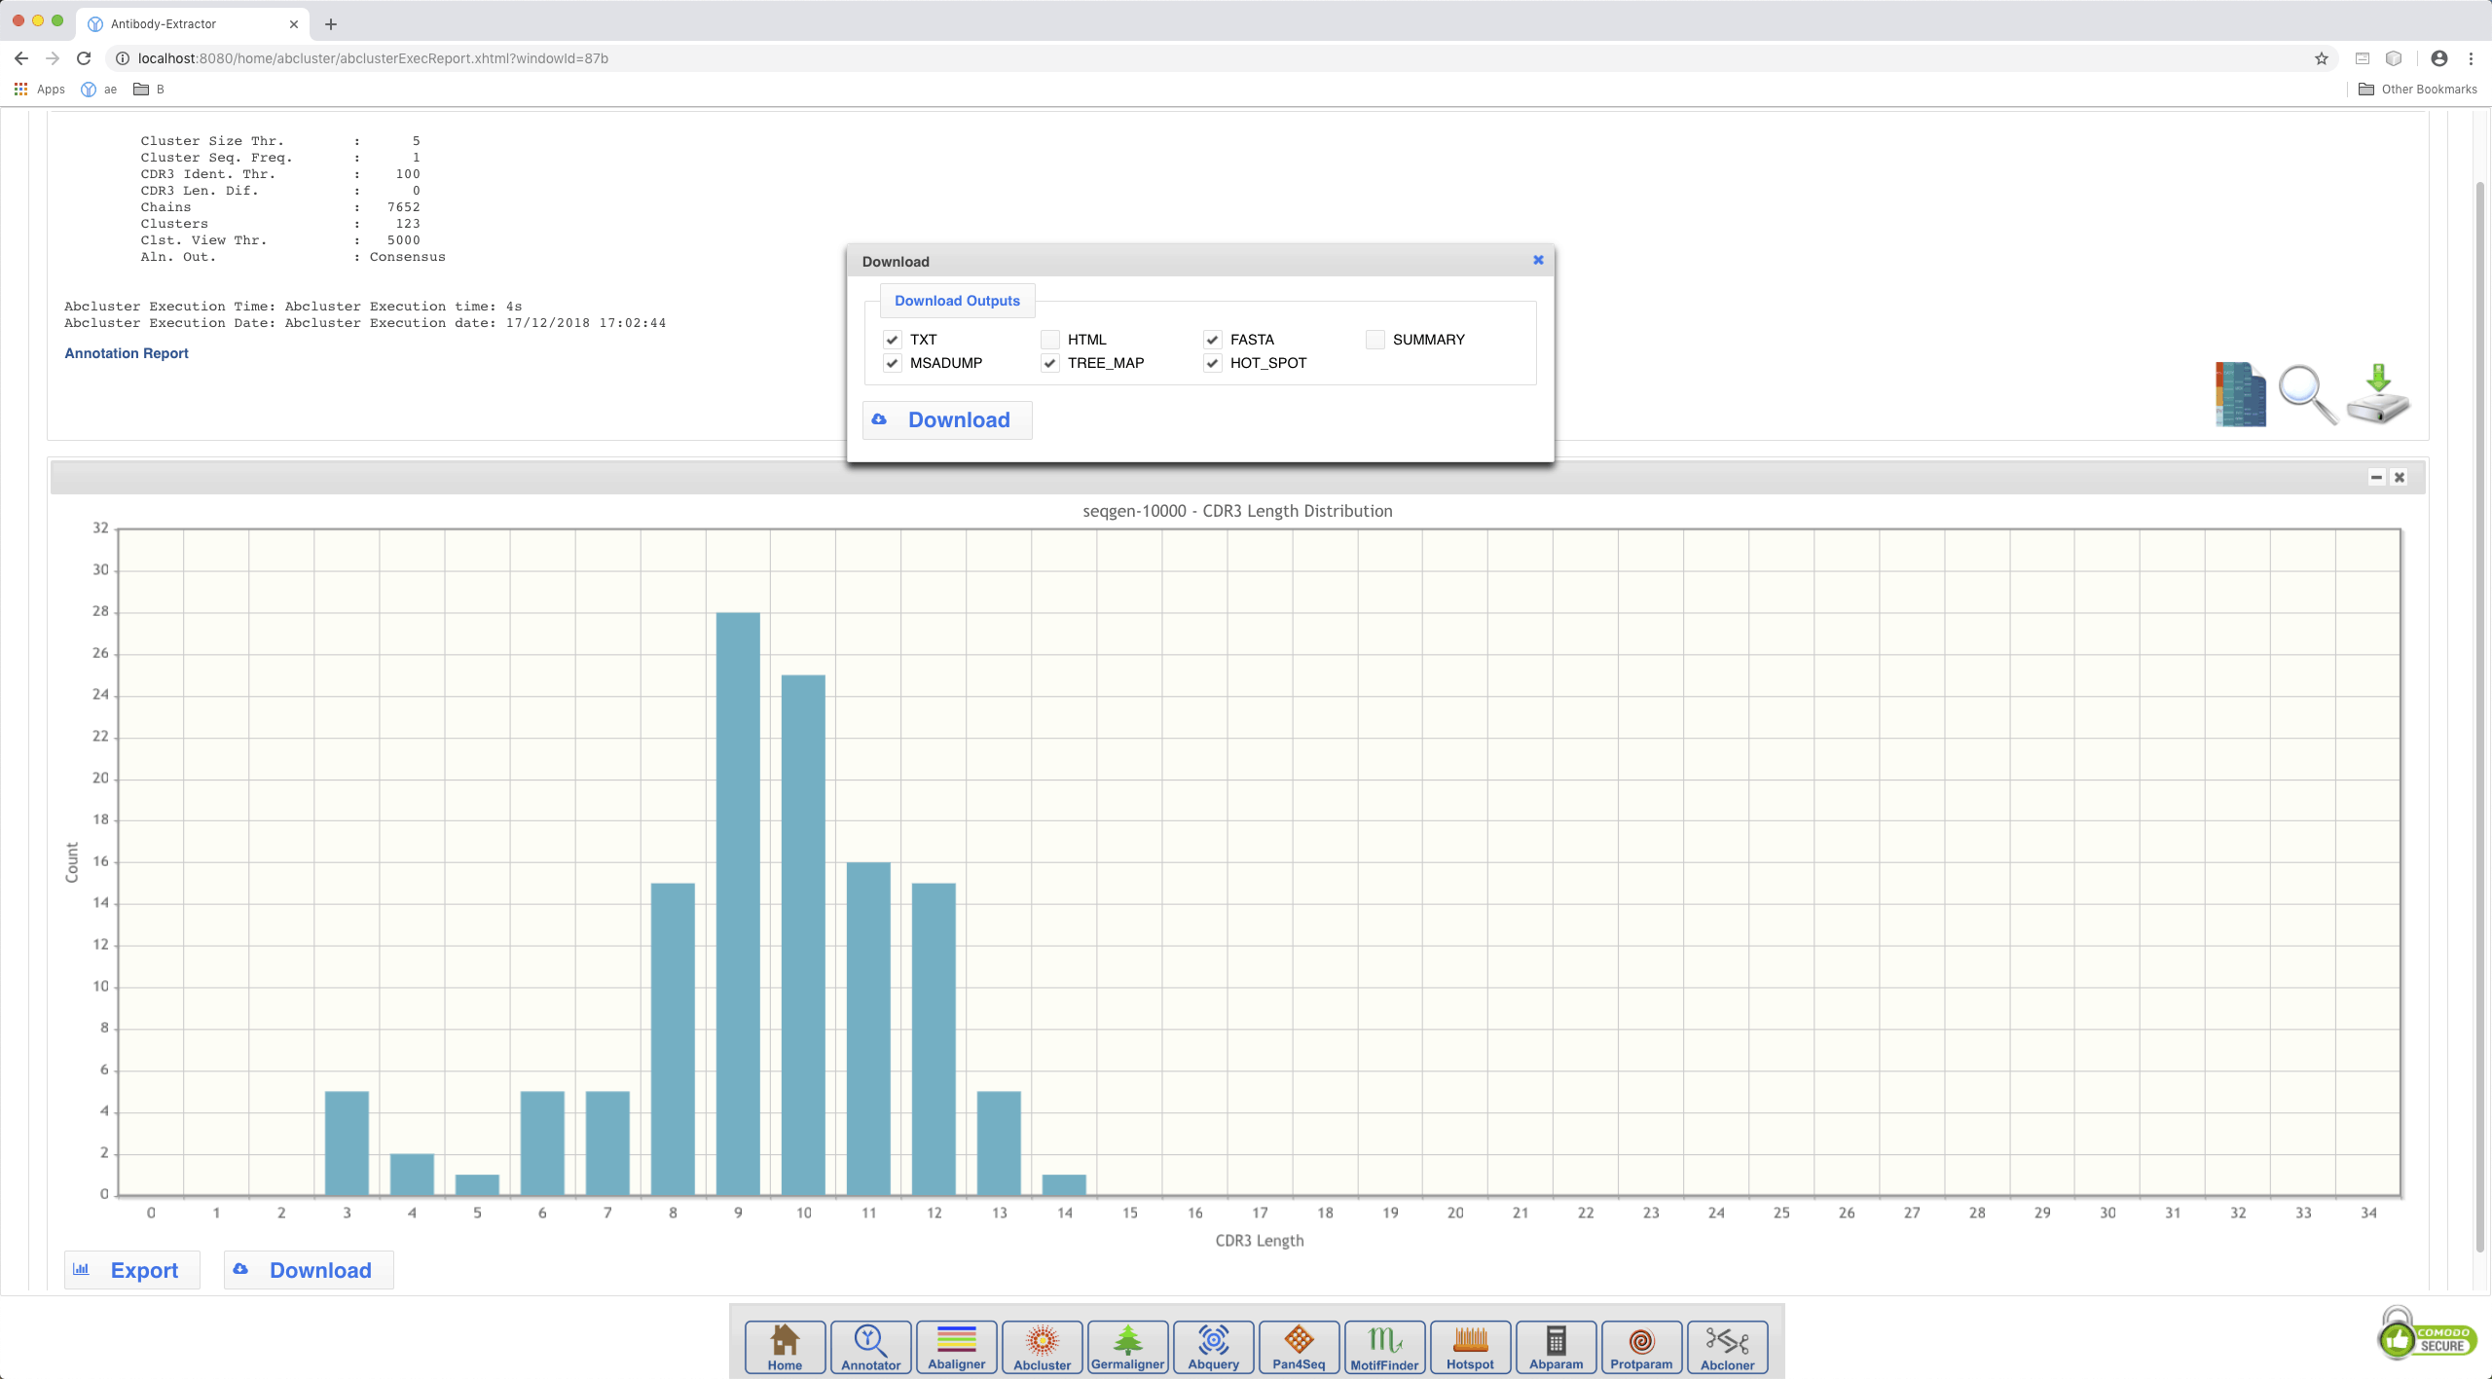Image resolution: width=2492 pixels, height=1379 pixels.
Task: Open the Annotator tool
Action: [870, 1347]
